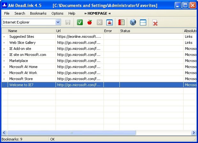Click the https://ieonline.microsoft URL cell
The width and height of the screenshot is (198, 143).
(79, 37)
